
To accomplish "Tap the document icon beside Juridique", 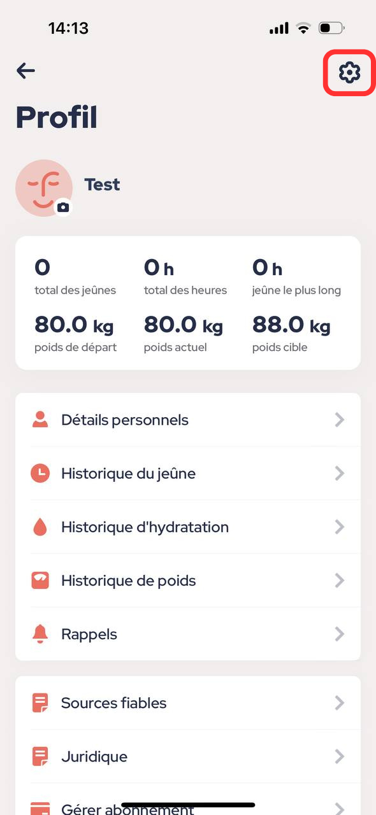I will 40,756.
